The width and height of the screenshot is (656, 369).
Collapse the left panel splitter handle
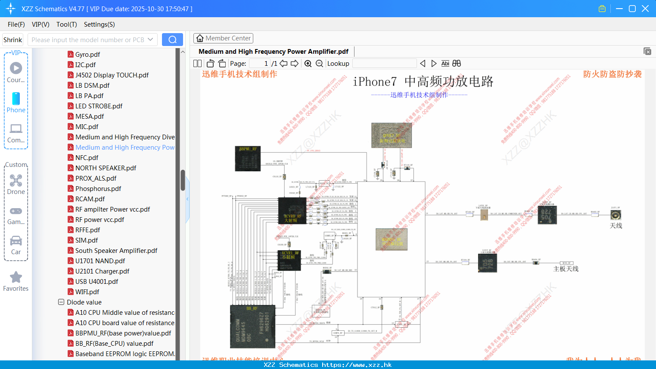pos(187,199)
